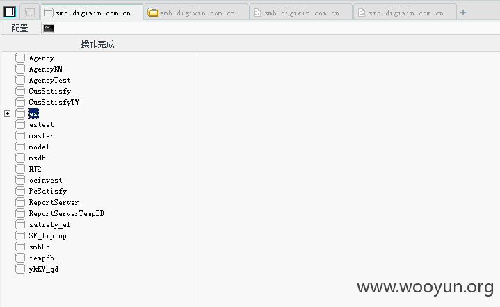500x307 pixels.
Task: Click the SF_tiptop database icon
Action: click(x=20, y=235)
